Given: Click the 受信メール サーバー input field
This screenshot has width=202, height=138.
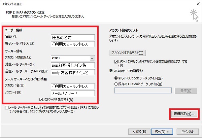Looking at the screenshot, I should point(73,65).
